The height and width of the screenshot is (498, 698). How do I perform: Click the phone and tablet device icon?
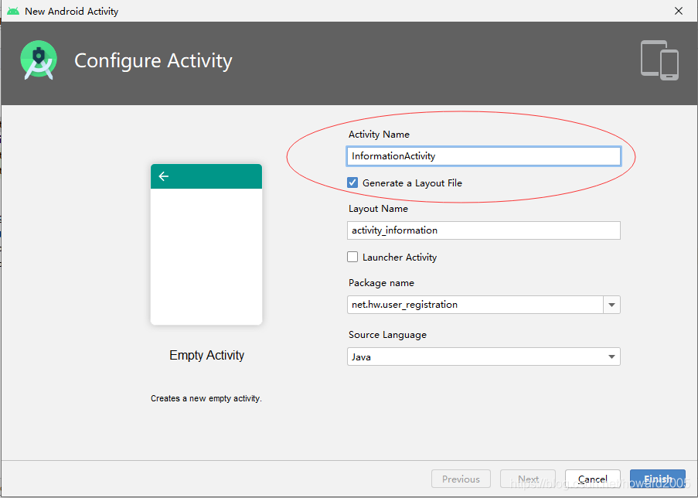tap(659, 60)
